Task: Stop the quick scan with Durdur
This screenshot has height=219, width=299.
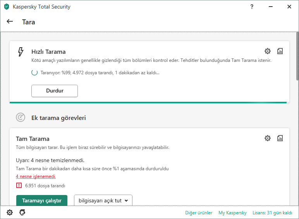Action: [55, 91]
